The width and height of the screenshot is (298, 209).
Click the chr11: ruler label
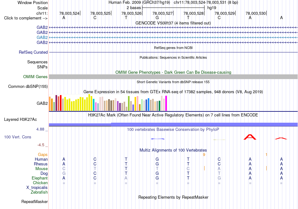42,13
